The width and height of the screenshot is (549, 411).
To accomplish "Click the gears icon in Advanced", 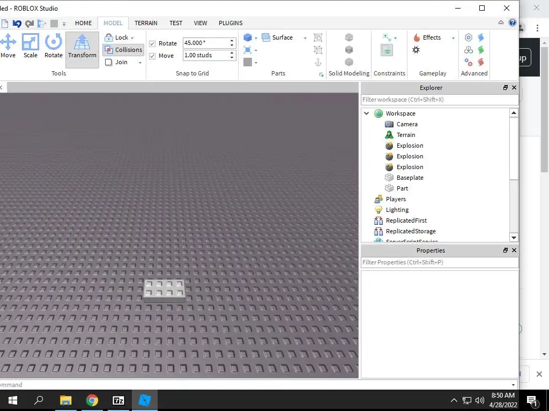I will click(469, 62).
